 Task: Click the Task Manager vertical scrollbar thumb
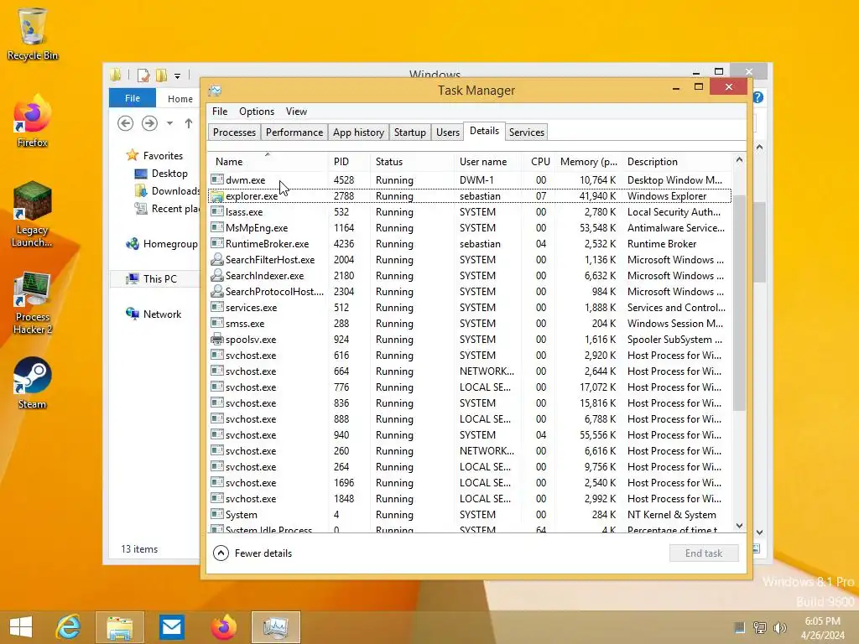[739, 301]
